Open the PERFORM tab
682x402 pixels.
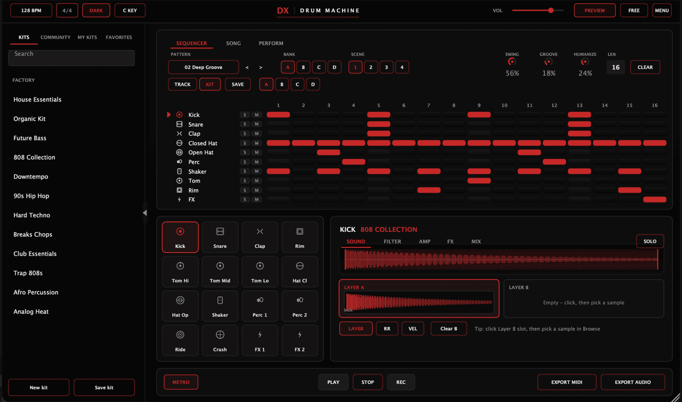tap(271, 43)
